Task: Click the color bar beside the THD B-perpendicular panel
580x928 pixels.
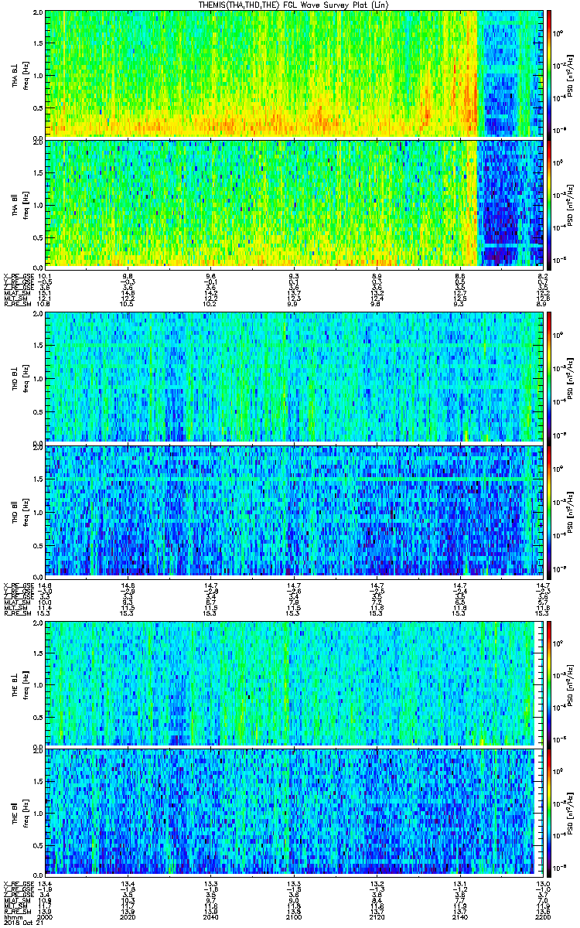Action: coord(549,377)
